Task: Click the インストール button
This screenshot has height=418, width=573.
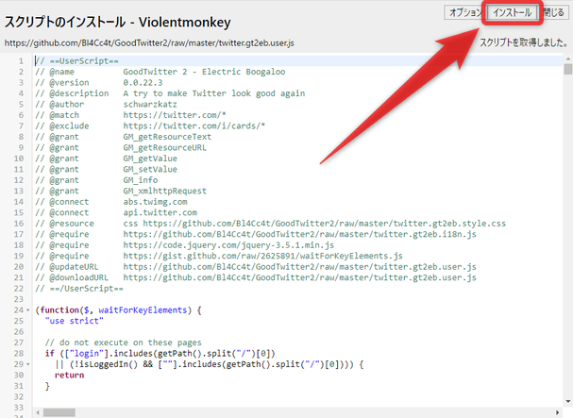Action: 512,13
